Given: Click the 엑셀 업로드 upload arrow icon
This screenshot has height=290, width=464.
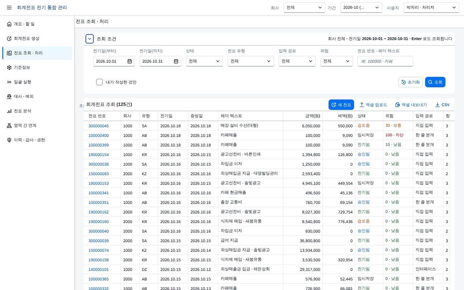Looking at the screenshot, I should (362, 105).
